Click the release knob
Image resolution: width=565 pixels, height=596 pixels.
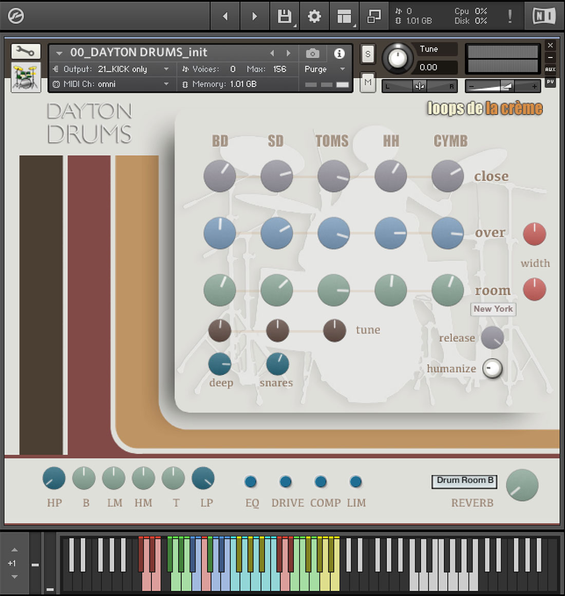(493, 337)
